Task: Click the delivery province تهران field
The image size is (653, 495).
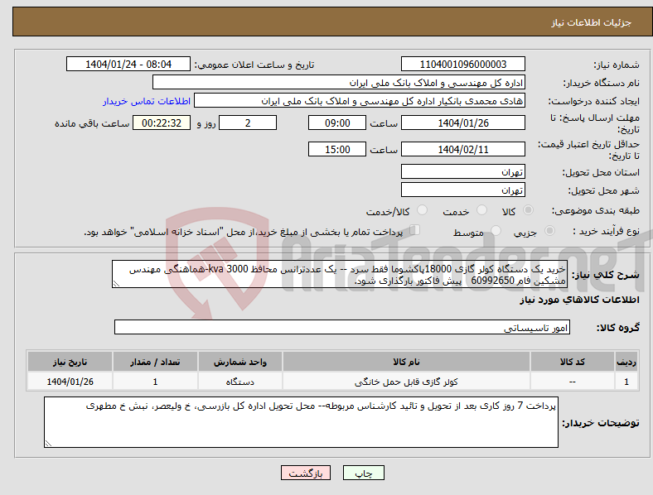Action: tap(462, 172)
